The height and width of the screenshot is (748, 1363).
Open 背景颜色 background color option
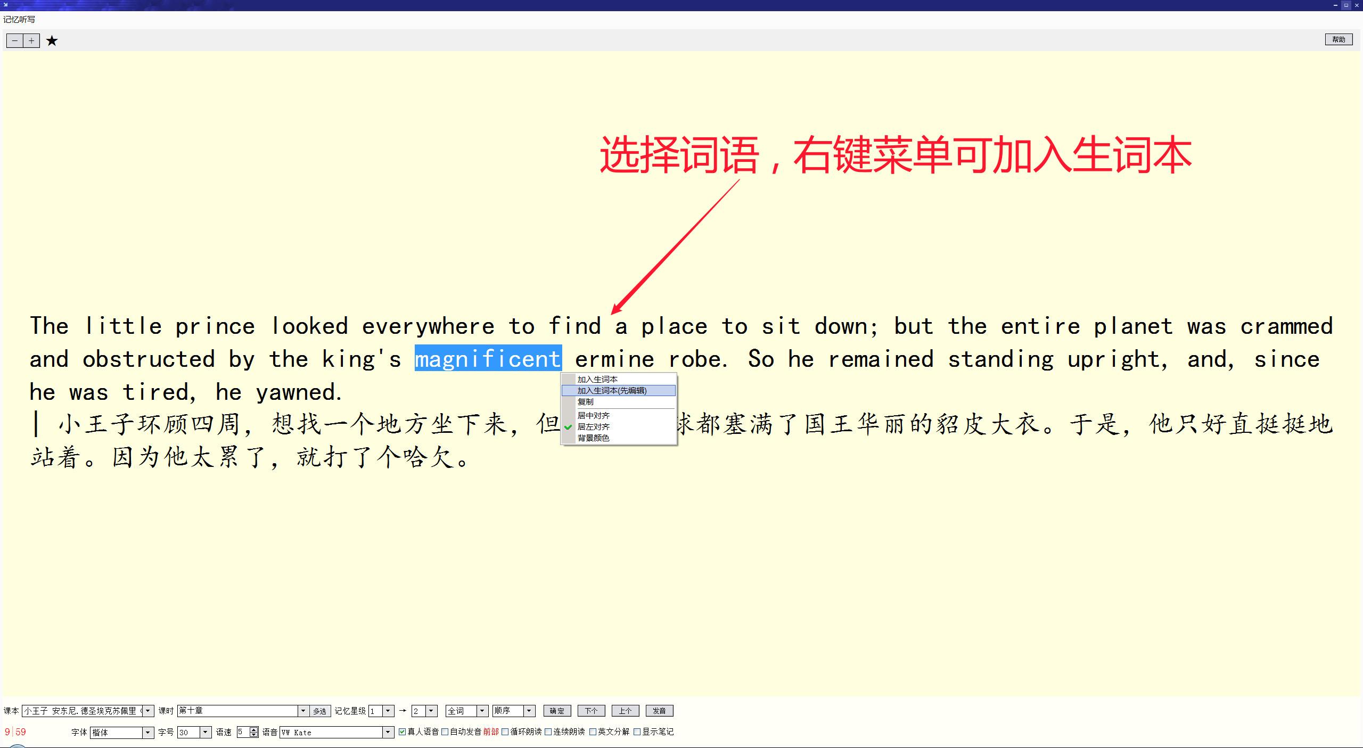point(593,438)
